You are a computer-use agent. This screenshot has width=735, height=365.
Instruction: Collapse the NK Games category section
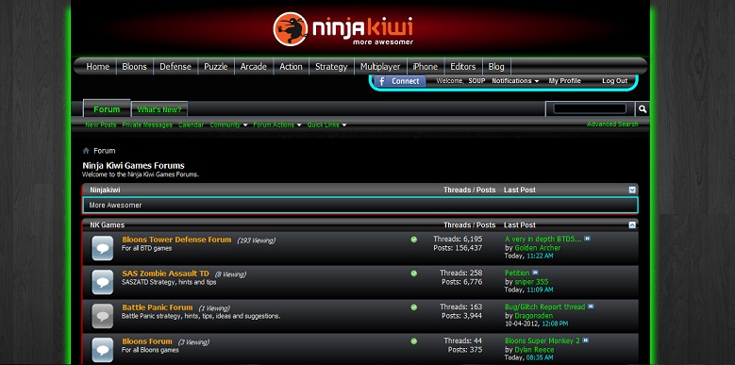tap(632, 224)
